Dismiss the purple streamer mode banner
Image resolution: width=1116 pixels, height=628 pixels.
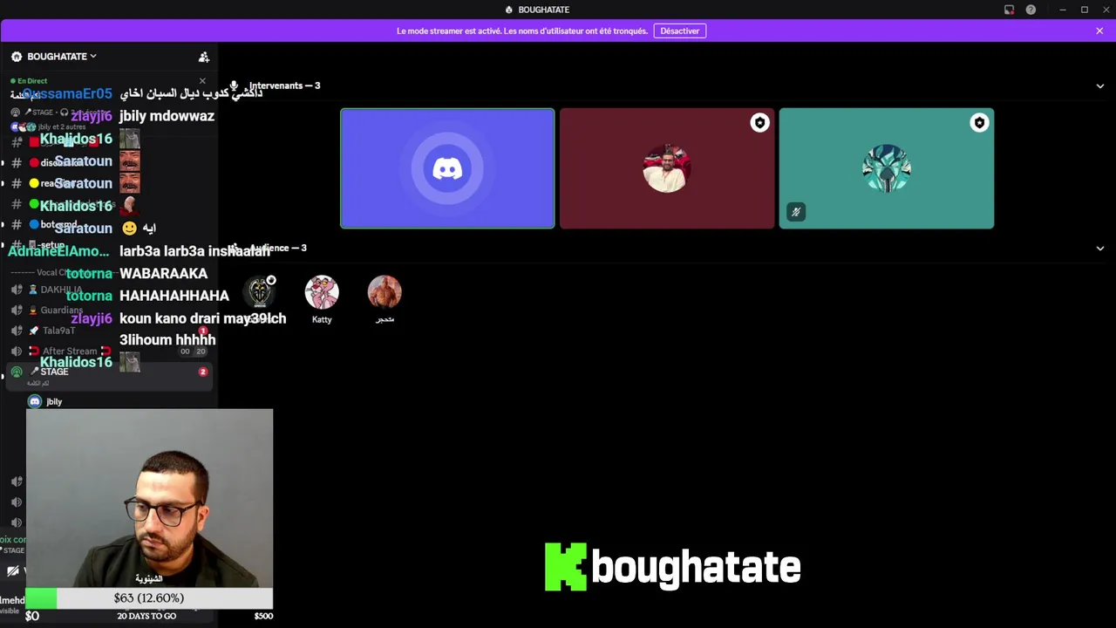click(x=1099, y=31)
